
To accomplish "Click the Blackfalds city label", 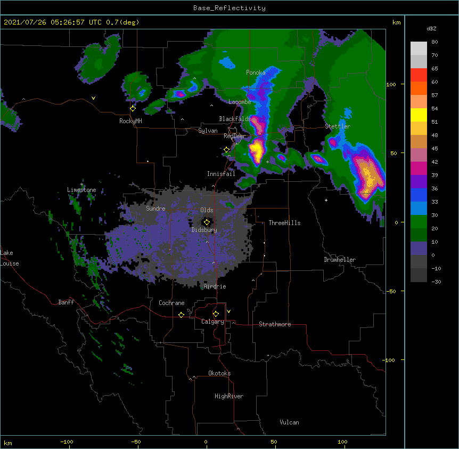I will [x=235, y=119].
